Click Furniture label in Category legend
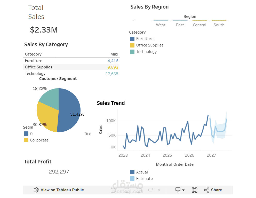 coord(145,39)
